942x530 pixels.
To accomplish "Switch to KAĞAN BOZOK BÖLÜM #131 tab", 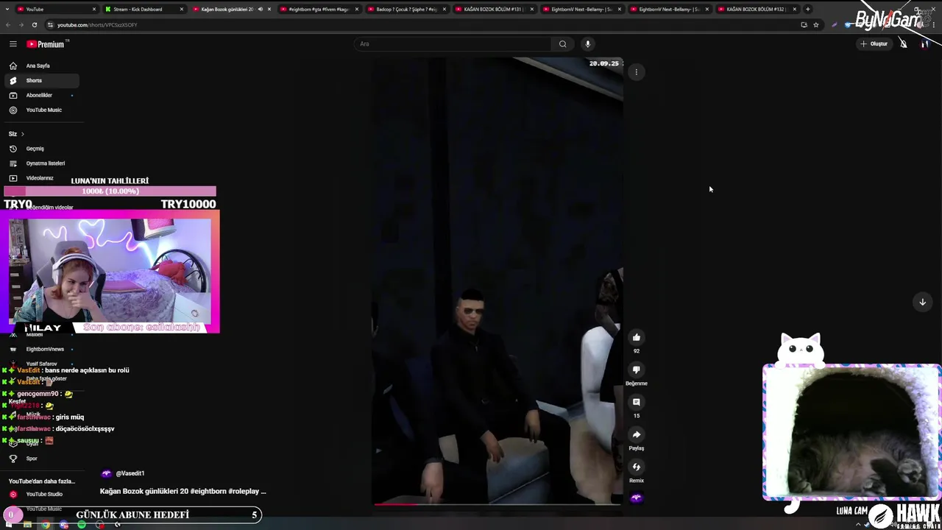I will (x=493, y=9).
